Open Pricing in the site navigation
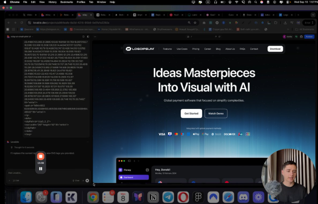Image resolution: width=318 pixels, height=204 pixels. [196, 49]
